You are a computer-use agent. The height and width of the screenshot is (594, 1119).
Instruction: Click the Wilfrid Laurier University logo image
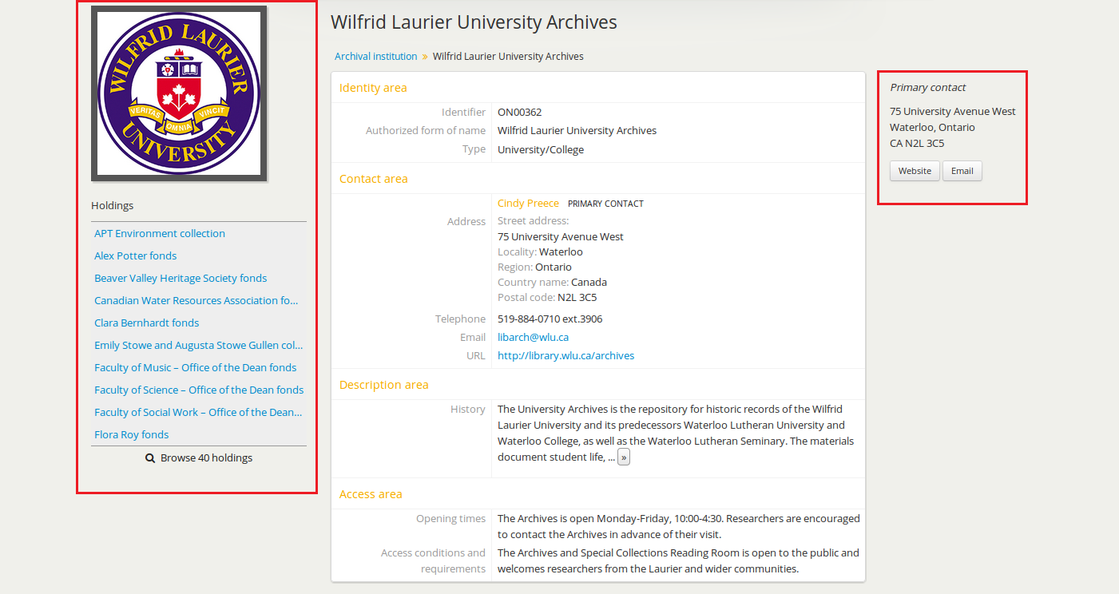(179, 93)
